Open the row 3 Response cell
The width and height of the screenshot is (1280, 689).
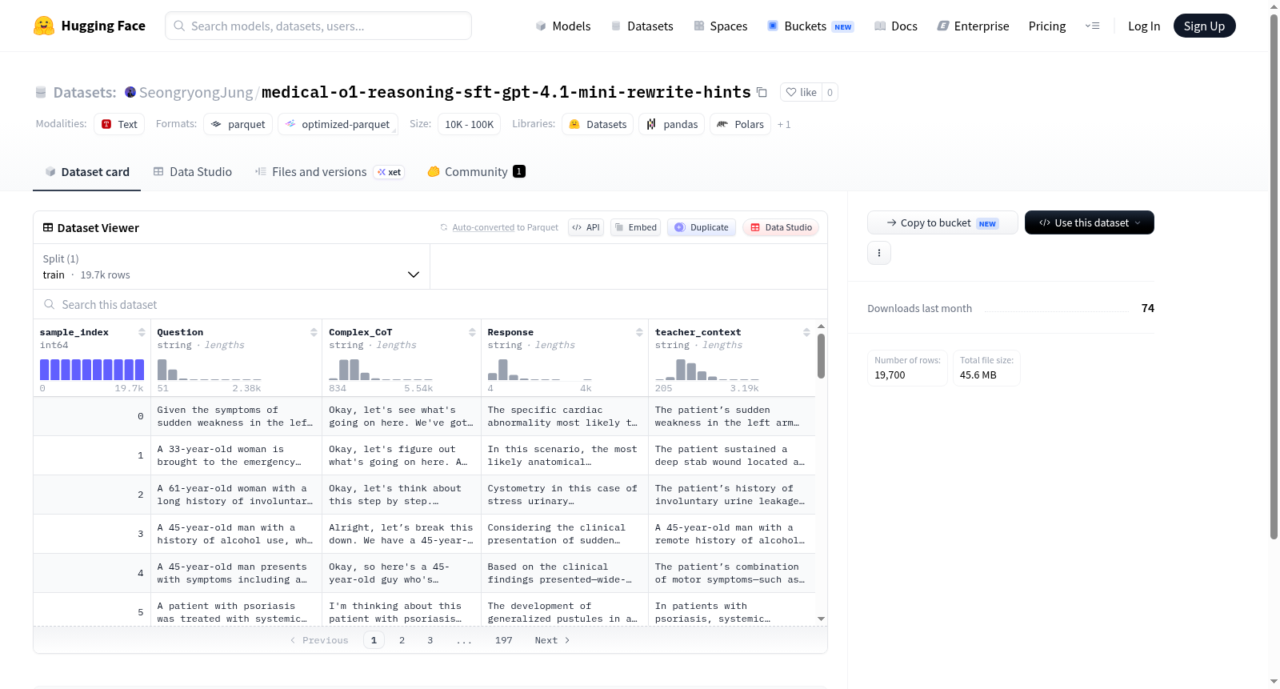coord(564,534)
